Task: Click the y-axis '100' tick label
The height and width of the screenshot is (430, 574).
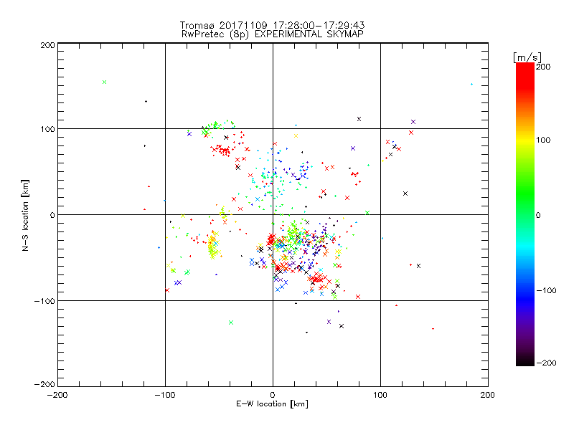Action: click(x=47, y=129)
